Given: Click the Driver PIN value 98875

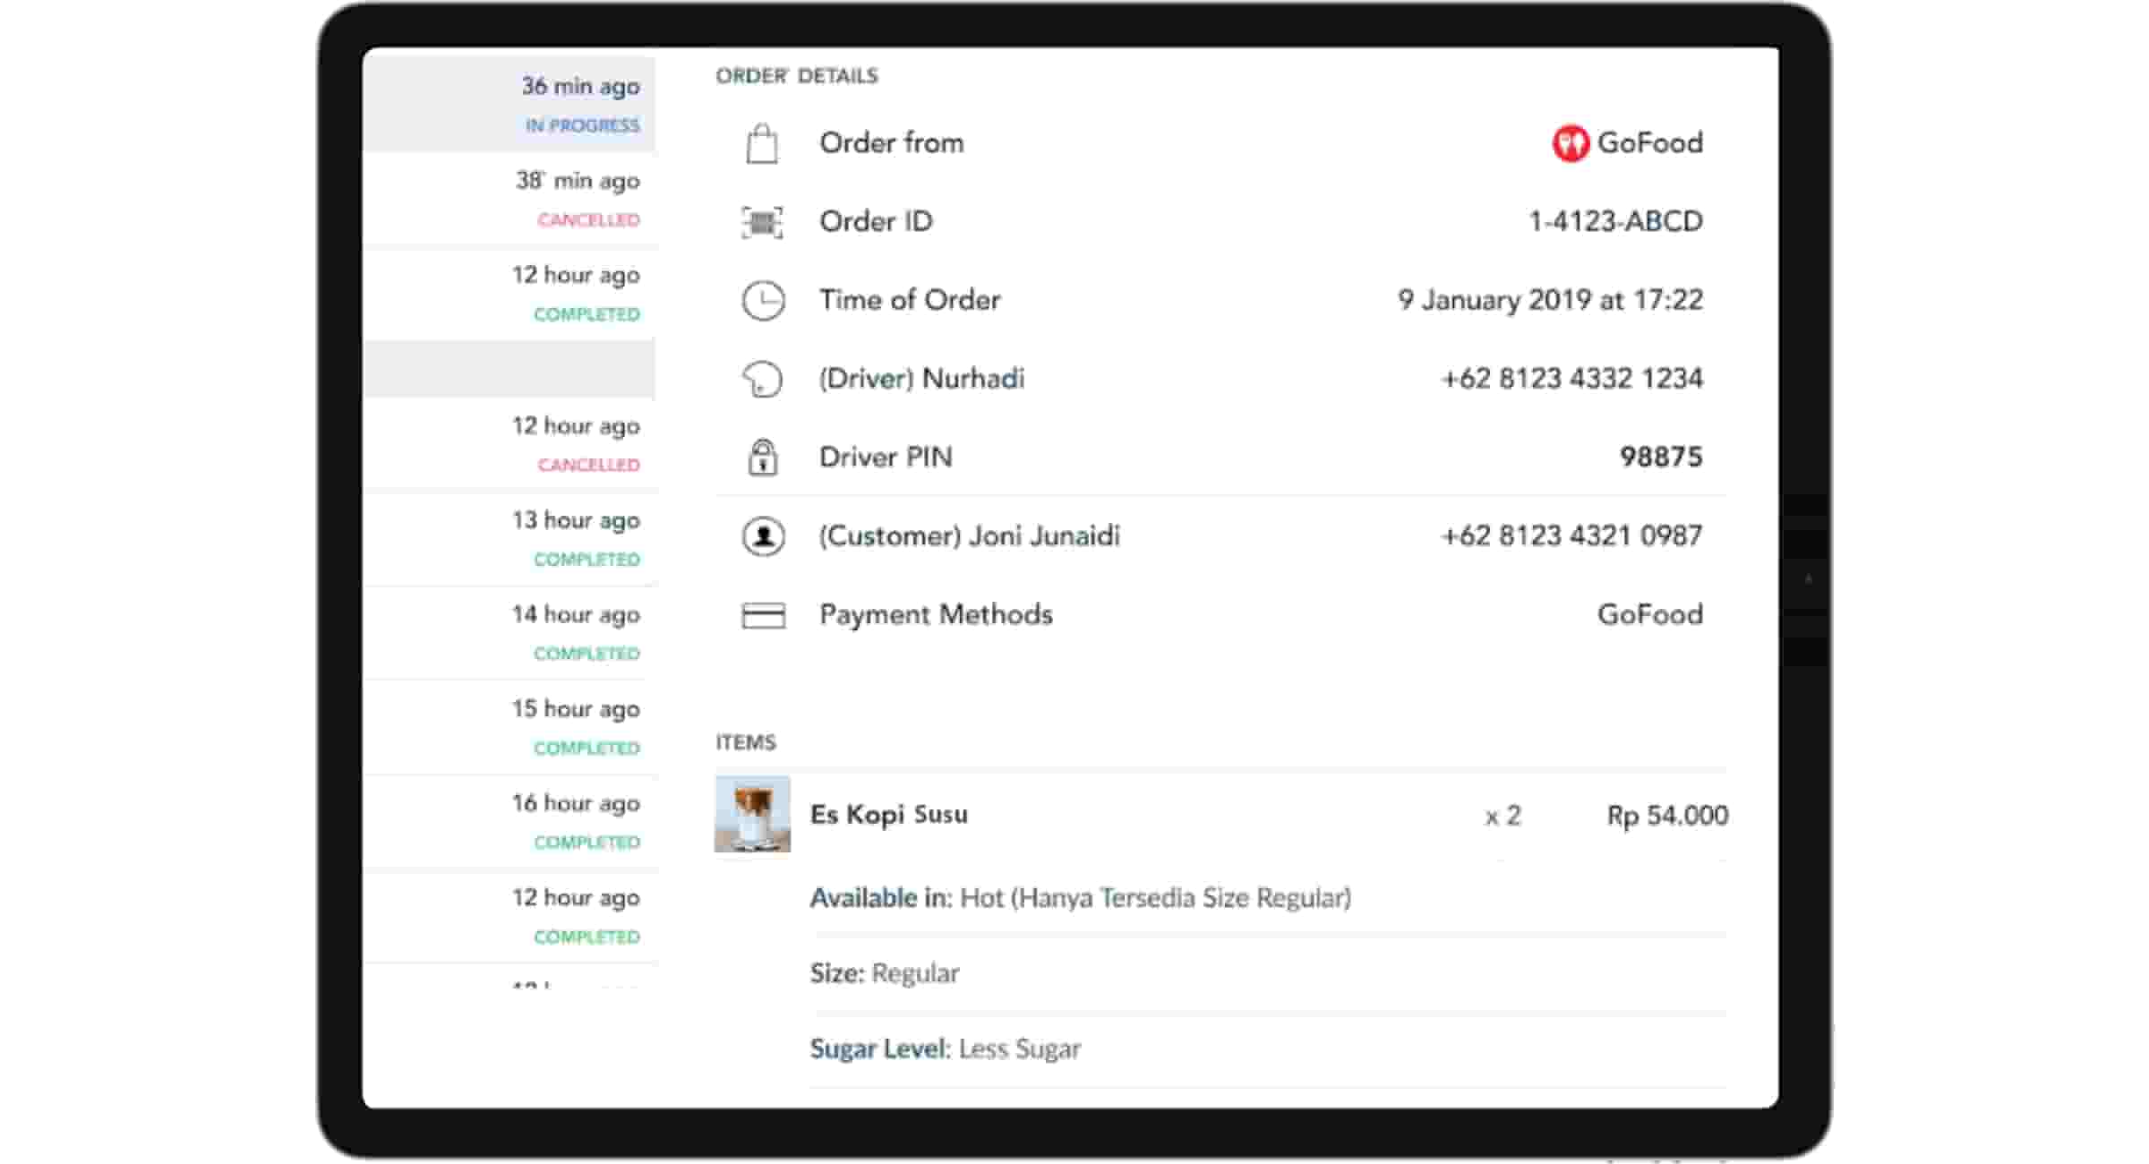Looking at the screenshot, I should [x=1661, y=457].
